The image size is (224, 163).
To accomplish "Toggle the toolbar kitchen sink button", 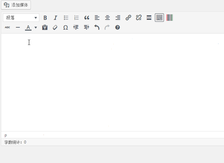I will coord(159,18).
